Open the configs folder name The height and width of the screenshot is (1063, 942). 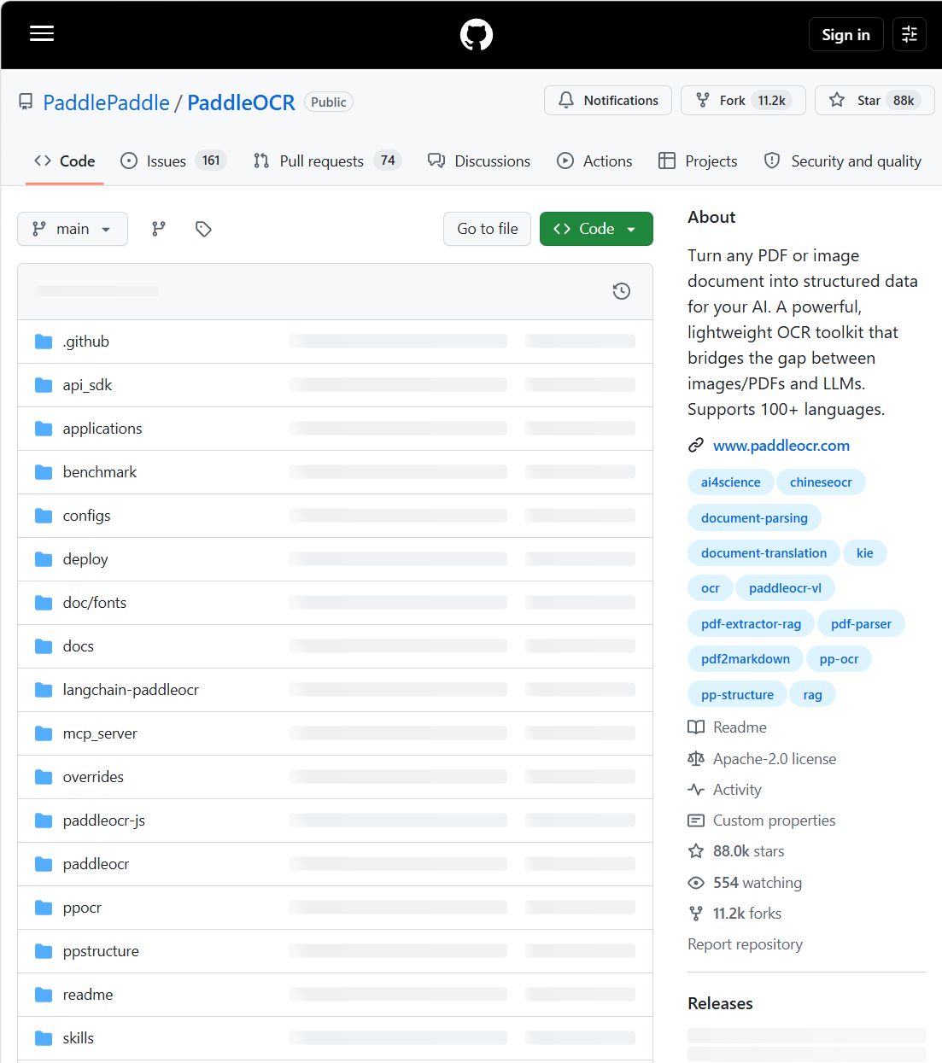click(86, 516)
